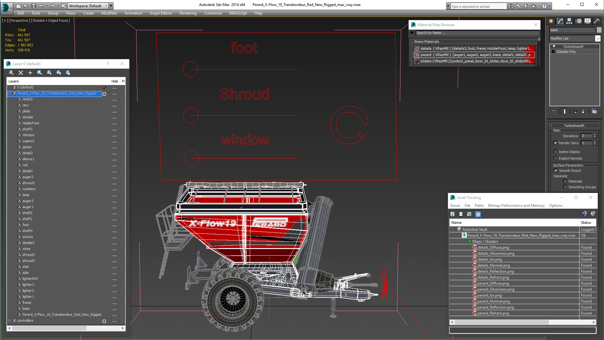Toggle Smooth Result checkbox
Screen dimensions: 604x340
[556, 171]
